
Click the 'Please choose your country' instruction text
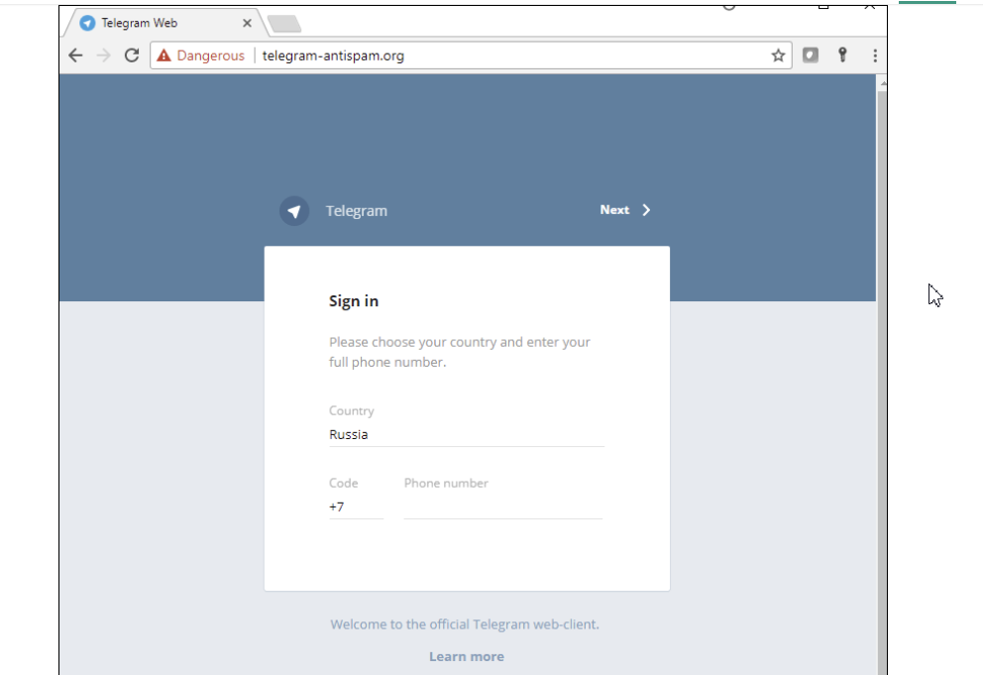[x=460, y=352]
